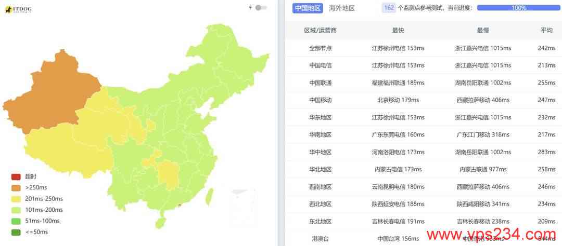The image size is (562, 246).
Task: Click the 100% progress bar
Action: 518,8
